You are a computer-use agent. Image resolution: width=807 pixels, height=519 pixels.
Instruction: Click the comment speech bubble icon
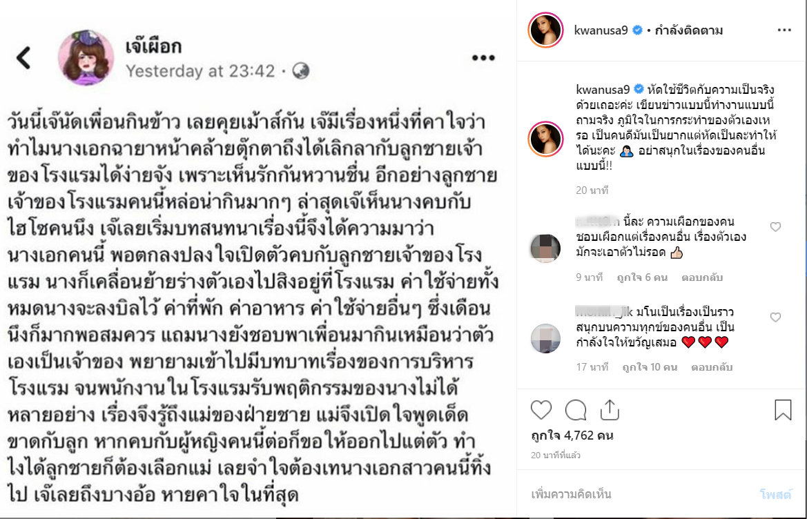click(x=576, y=410)
